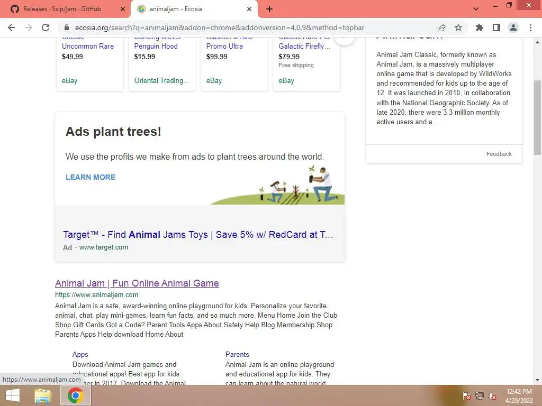Screen dimensions: 542x406
Task: Click the forward navigation arrow
Action: [x=29, y=27]
